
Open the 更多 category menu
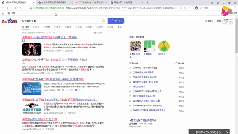coord(119,27)
